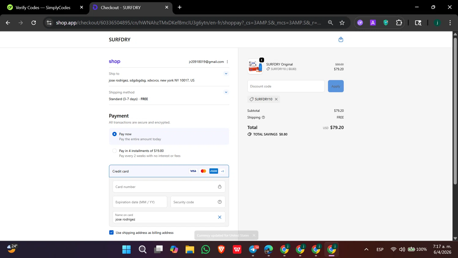The image size is (458, 258).
Task: Select the Credit card payment header
Action: [x=169, y=171]
